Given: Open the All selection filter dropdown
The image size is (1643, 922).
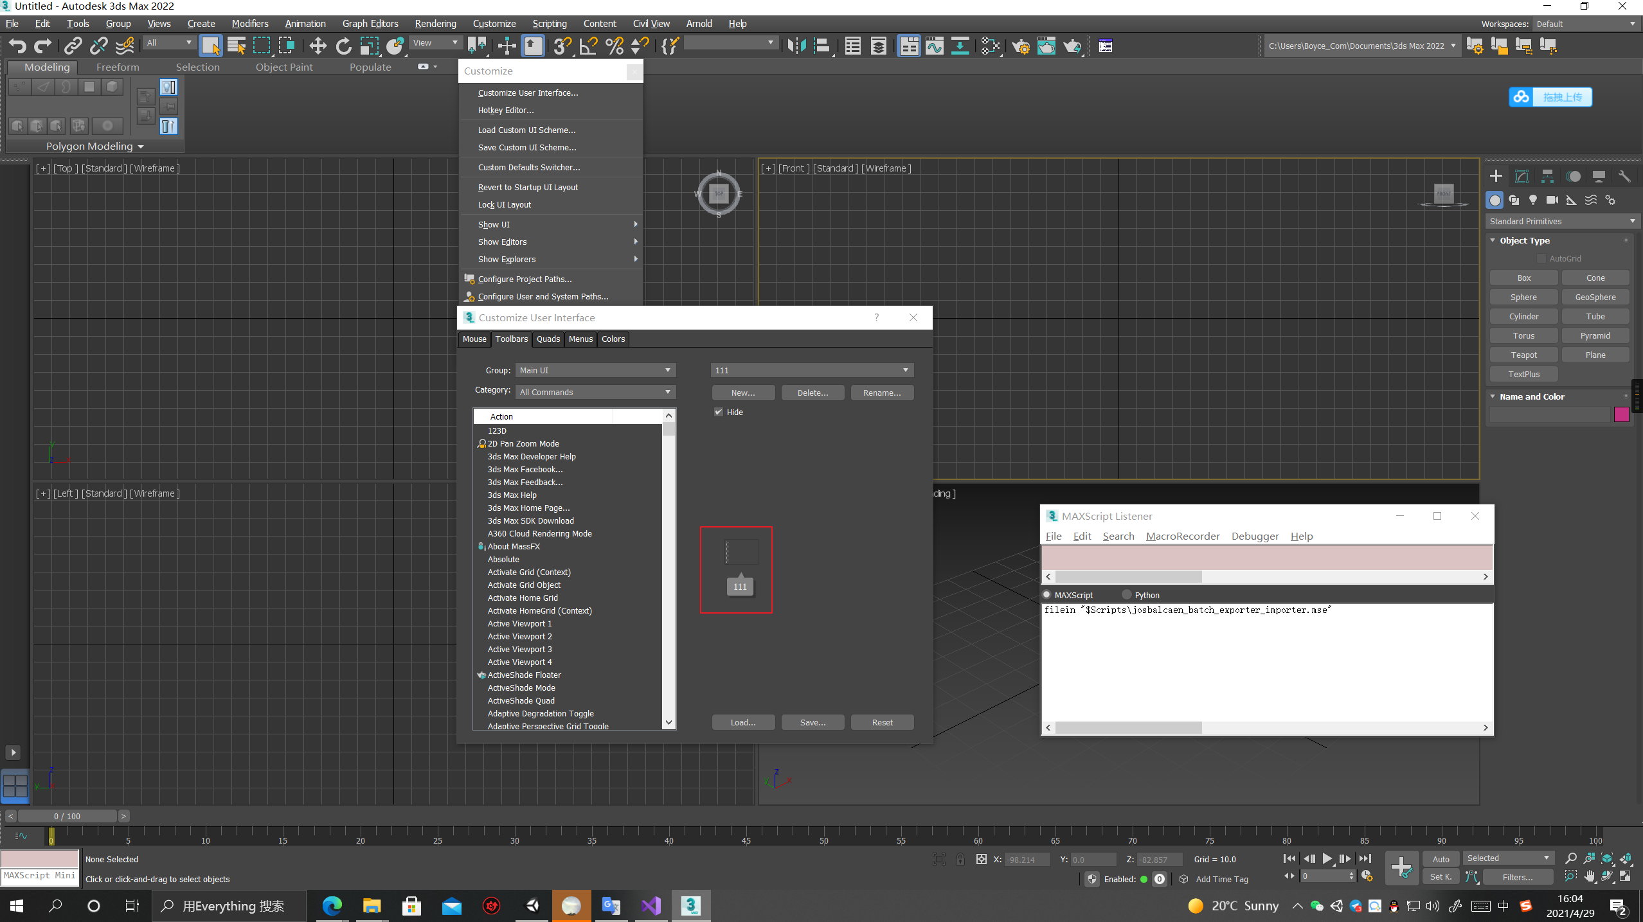Looking at the screenshot, I should coord(169,42).
